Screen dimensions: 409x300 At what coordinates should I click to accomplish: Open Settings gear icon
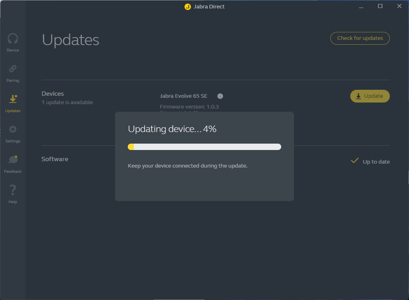click(13, 129)
